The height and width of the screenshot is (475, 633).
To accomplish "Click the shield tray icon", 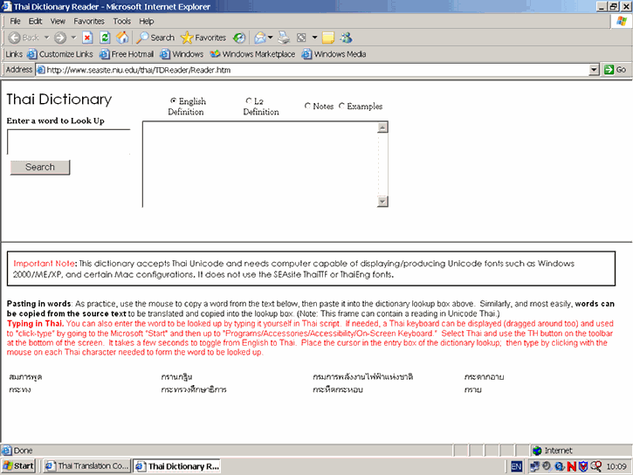I will pyautogui.click(x=583, y=466).
